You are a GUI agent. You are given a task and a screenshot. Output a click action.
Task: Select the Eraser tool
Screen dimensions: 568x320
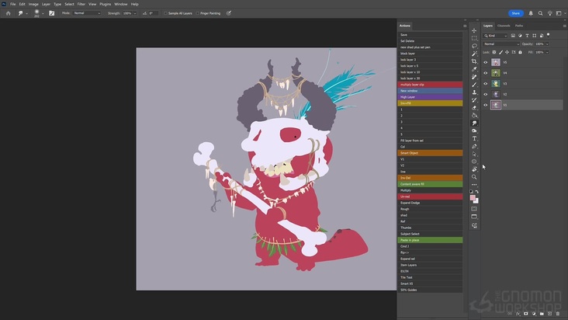coord(474,108)
